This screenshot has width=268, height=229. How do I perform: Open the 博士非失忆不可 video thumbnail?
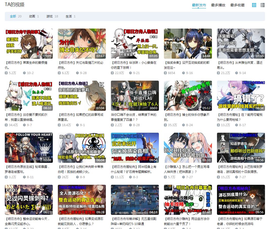[82, 44]
